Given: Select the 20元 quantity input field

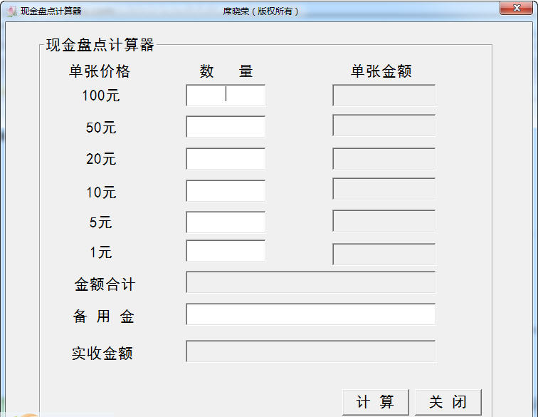Looking at the screenshot, I should point(226,159).
